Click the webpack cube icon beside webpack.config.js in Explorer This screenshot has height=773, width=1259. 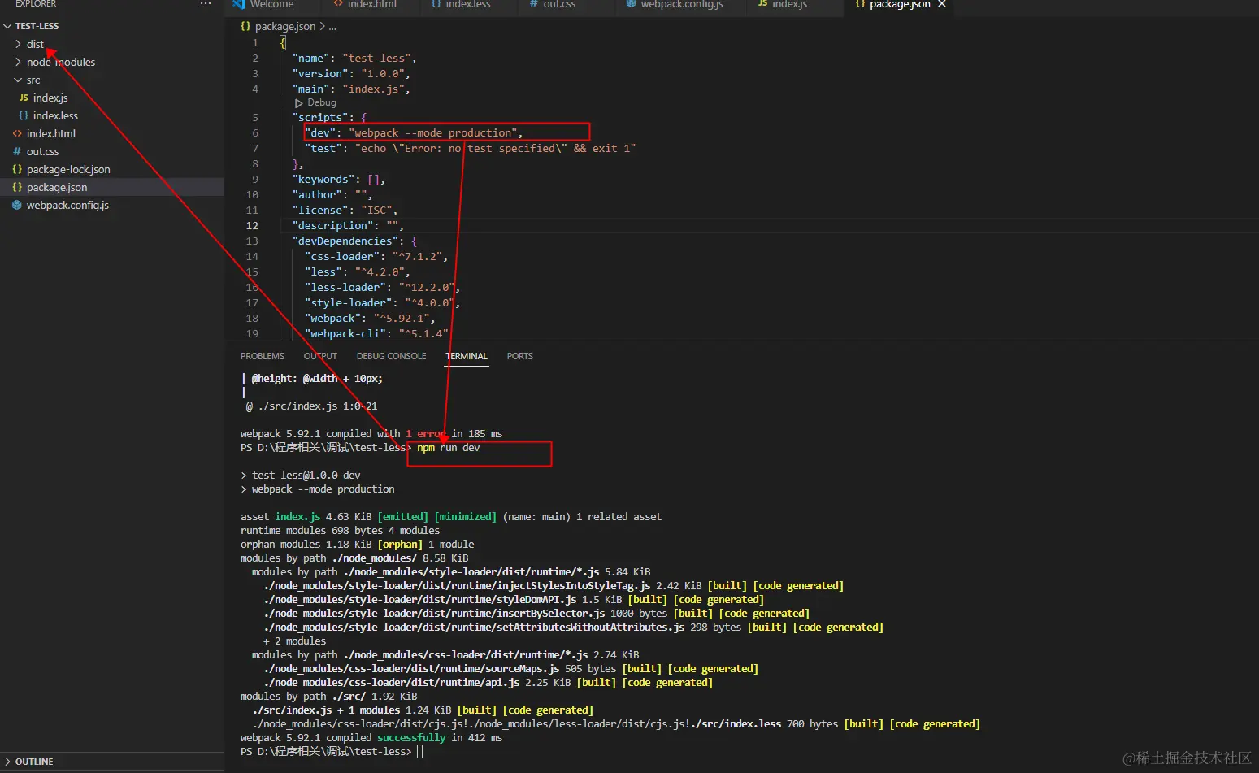(x=17, y=205)
